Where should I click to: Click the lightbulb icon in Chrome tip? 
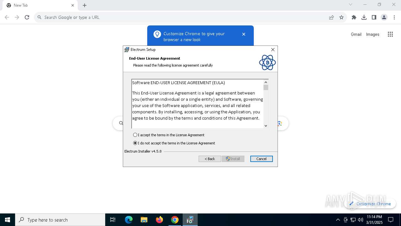tap(157, 34)
